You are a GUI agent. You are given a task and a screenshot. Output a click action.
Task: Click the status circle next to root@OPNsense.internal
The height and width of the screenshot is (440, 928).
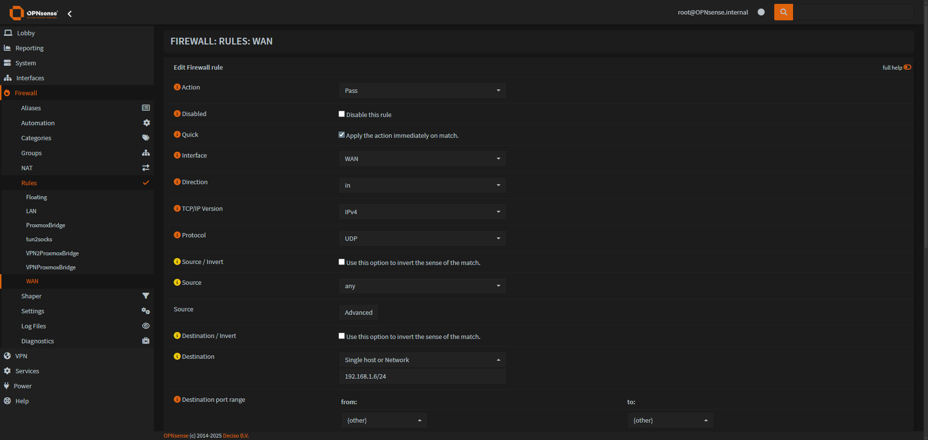(761, 12)
